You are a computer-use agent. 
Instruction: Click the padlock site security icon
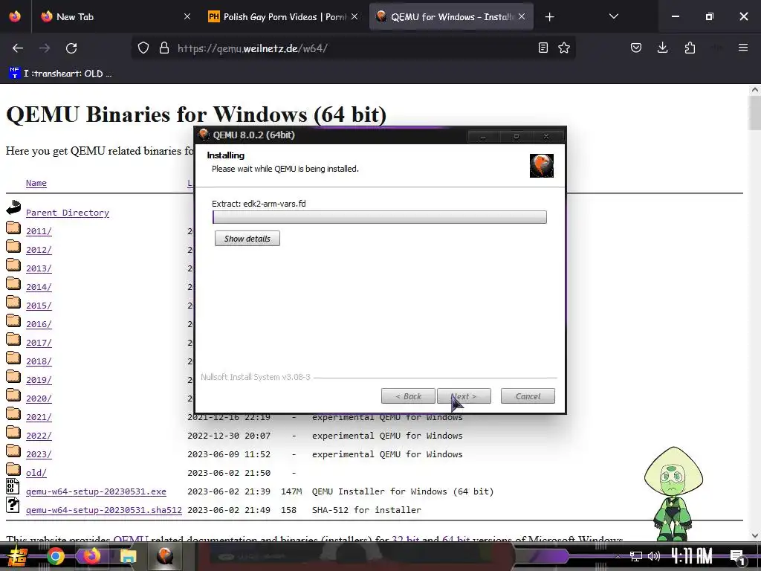click(x=164, y=48)
